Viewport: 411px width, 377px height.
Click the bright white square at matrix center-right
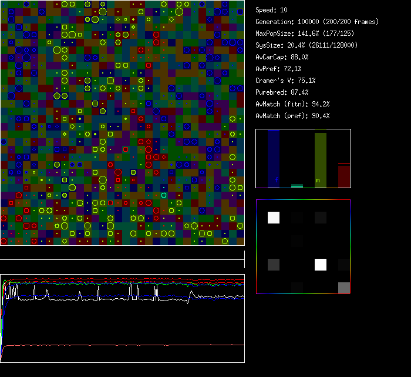click(320, 265)
